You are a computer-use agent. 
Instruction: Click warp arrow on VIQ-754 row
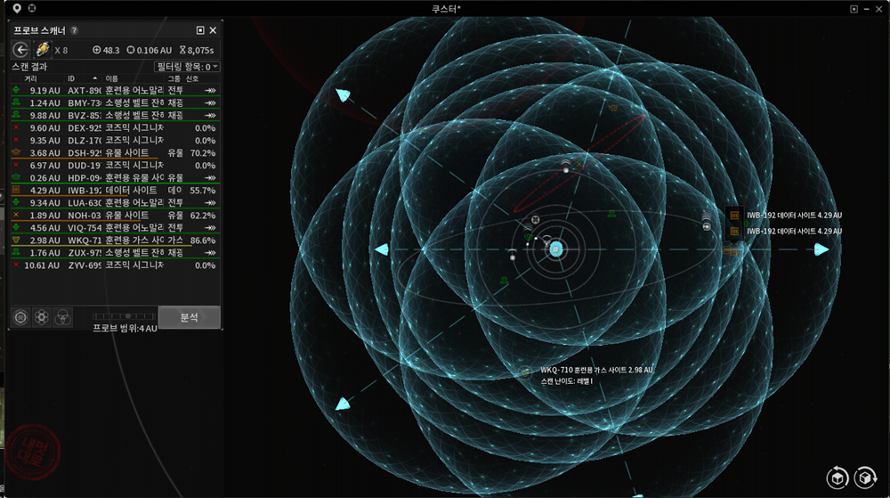pyautogui.click(x=211, y=228)
